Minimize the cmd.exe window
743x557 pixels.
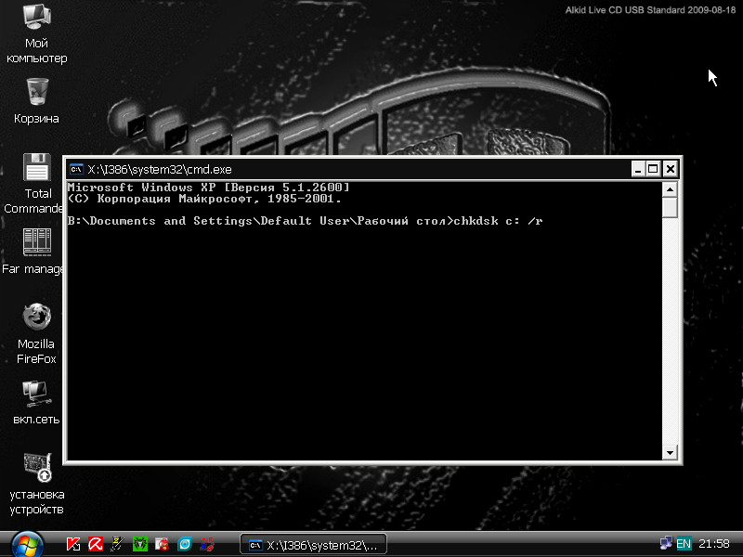pos(638,169)
